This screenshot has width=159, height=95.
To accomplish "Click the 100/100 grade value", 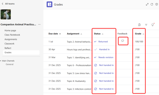I will coord(139,42).
